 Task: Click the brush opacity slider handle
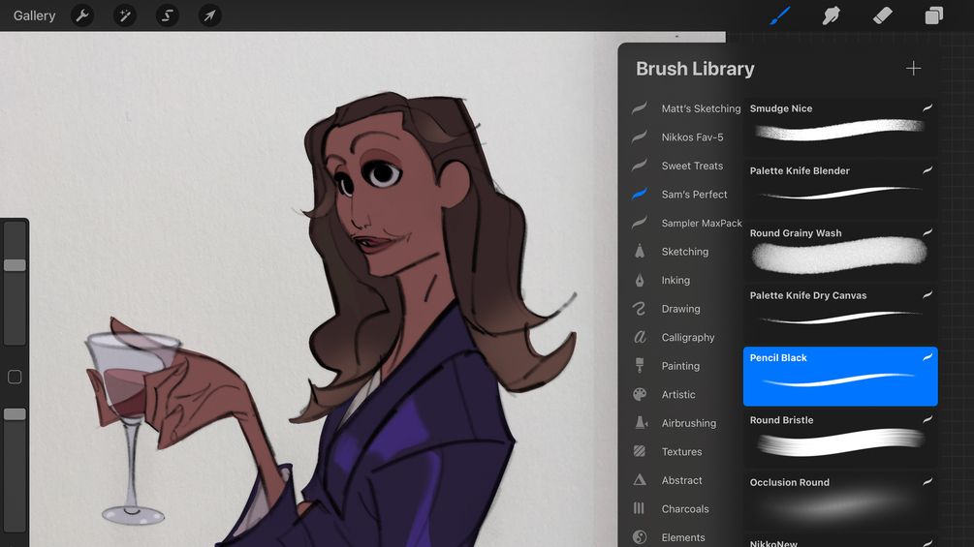click(15, 413)
